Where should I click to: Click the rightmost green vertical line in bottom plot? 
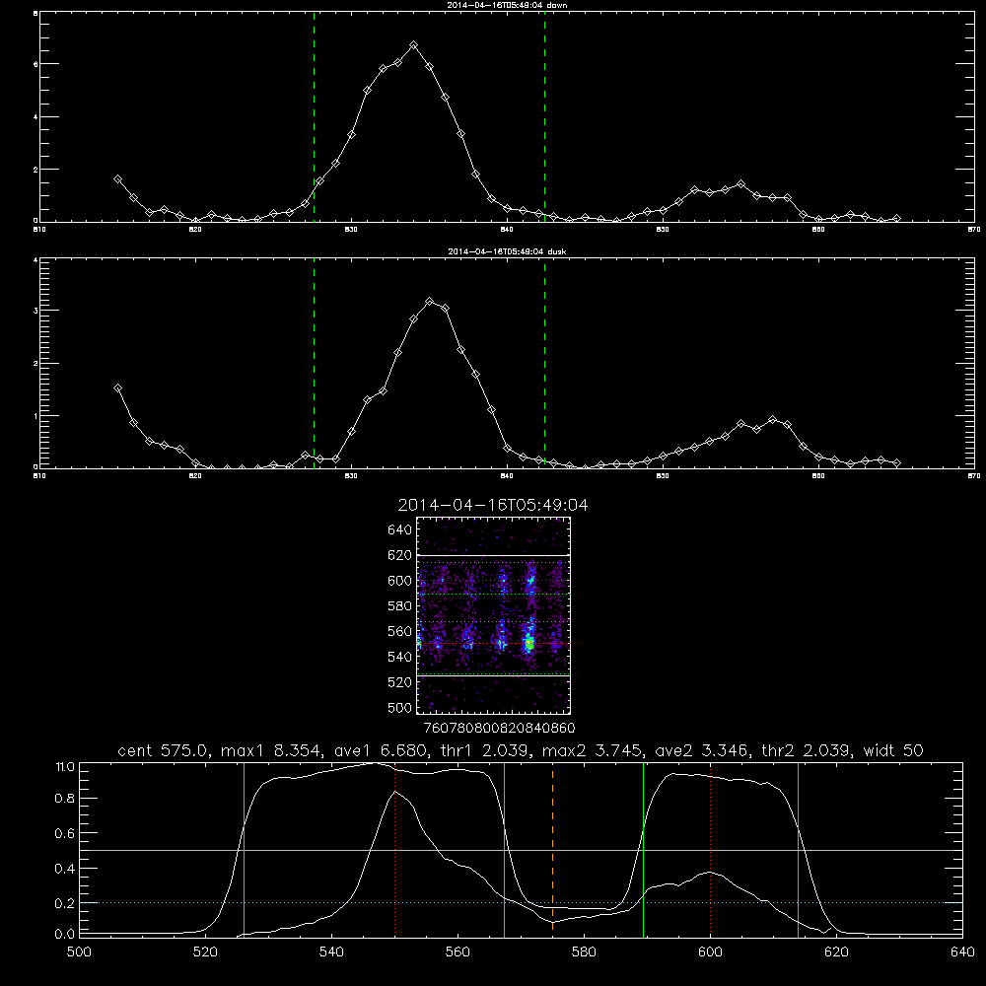(x=798, y=849)
